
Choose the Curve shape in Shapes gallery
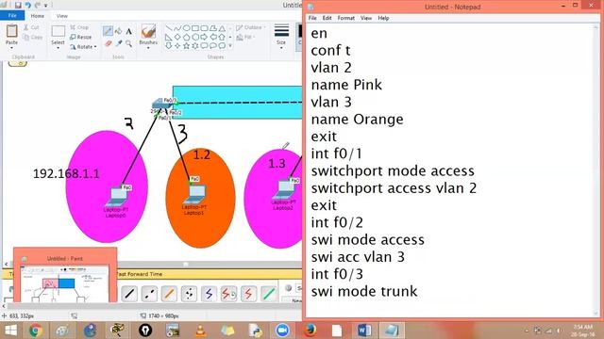(177, 28)
